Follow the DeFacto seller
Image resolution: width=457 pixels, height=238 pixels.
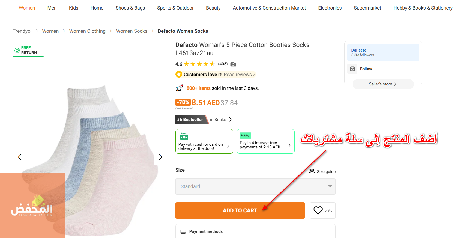tap(366, 69)
